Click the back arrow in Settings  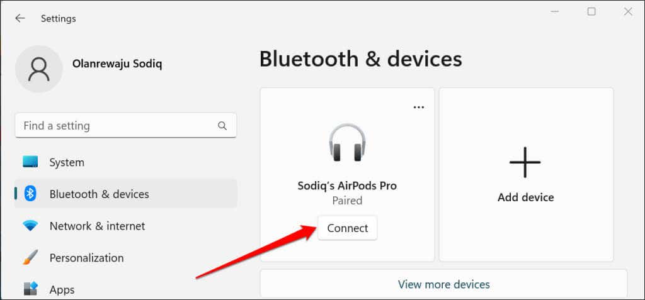pyautogui.click(x=20, y=18)
